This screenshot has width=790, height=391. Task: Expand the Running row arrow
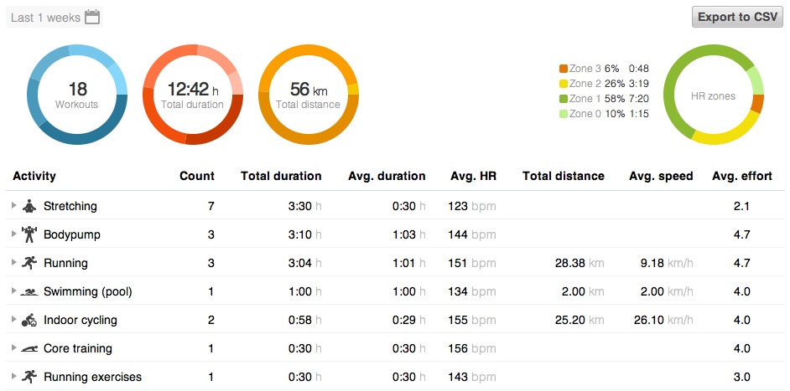coord(13,263)
